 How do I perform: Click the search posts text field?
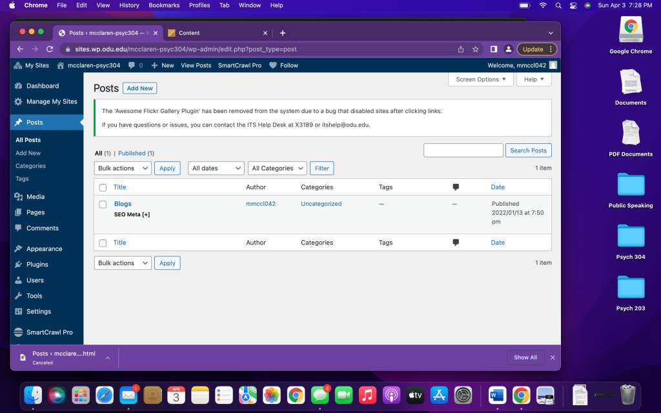coord(463,150)
